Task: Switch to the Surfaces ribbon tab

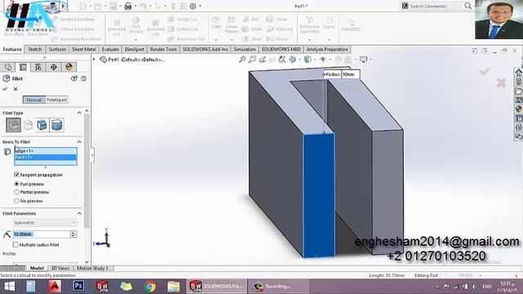Action: (x=57, y=49)
